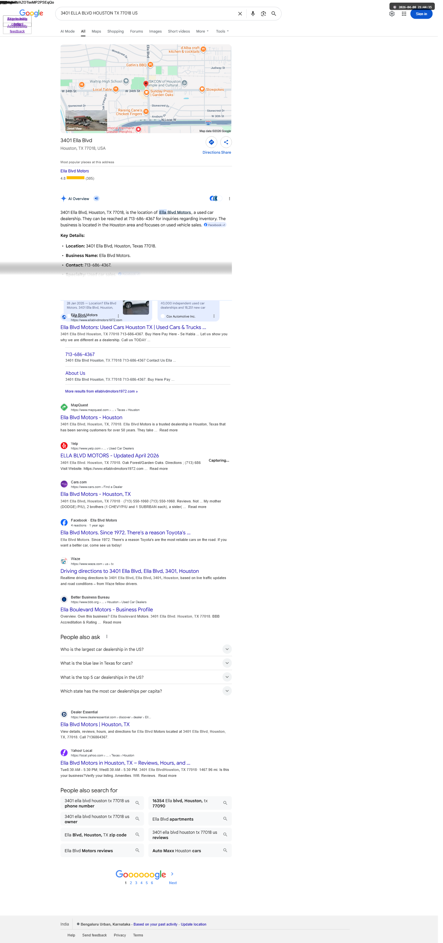Read more on the Cars.com result snippet
The height and width of the screenshot is (943, 443).
click(x=197, y=507)
